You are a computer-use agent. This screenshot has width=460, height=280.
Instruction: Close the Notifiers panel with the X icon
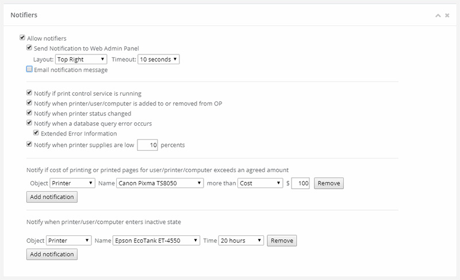pos(447,15)
